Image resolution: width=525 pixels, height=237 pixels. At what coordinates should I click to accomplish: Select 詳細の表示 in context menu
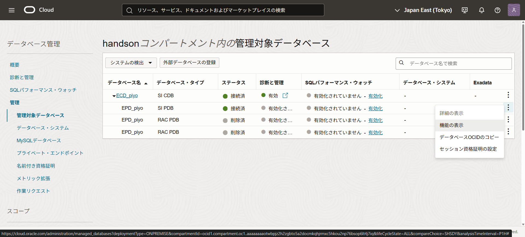(x=469, y=113)
